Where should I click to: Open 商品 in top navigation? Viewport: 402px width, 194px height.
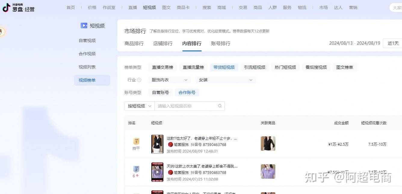258,8
